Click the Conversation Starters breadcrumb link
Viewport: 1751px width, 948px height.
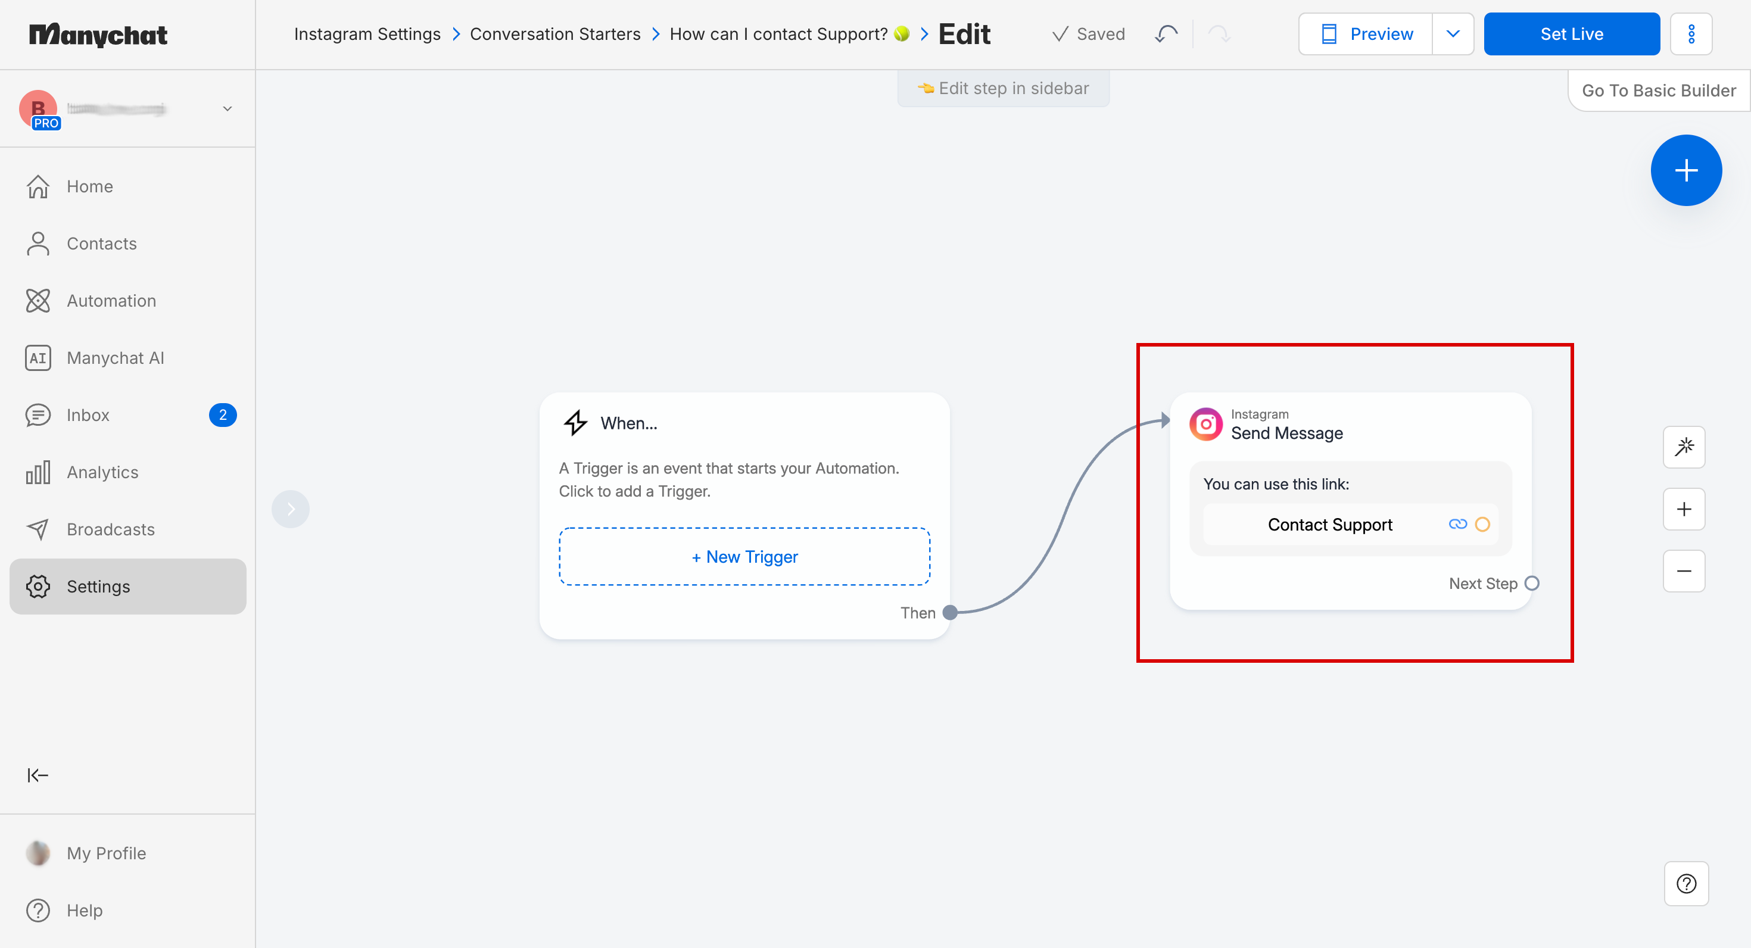554,34
